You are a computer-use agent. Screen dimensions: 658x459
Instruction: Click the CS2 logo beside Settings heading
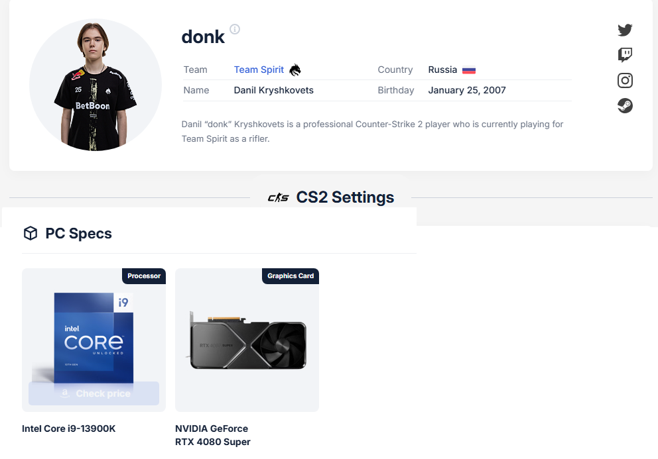click(x=278, y=197)
